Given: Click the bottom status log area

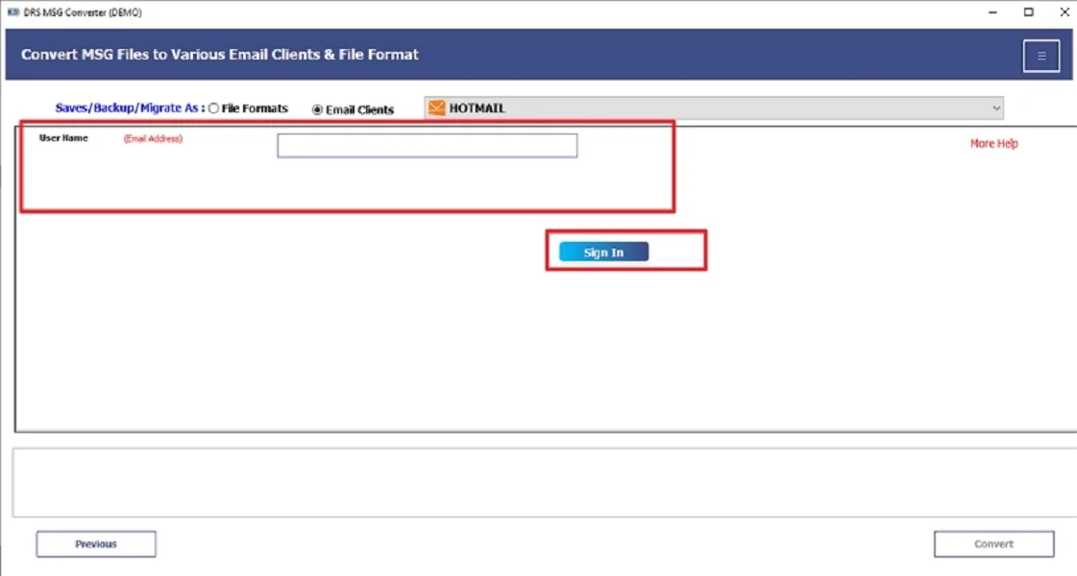Looking at the screenshot, I should (538, 482).
